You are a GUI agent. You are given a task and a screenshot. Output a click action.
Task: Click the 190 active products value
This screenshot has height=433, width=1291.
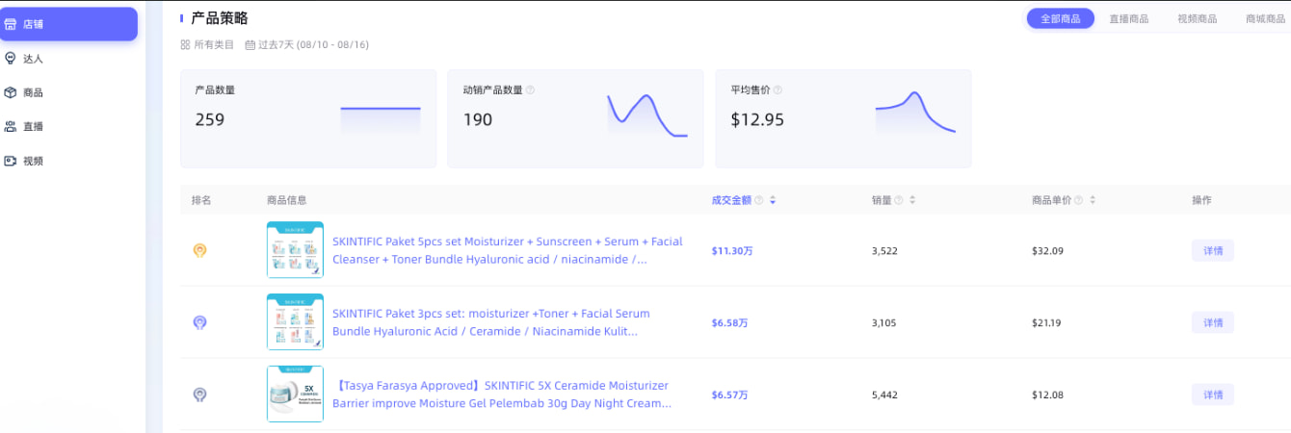tap(478, 119)
